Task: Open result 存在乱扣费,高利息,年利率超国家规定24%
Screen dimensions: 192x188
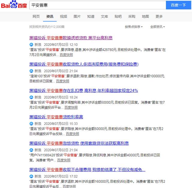Action: (x=84, y=90)
